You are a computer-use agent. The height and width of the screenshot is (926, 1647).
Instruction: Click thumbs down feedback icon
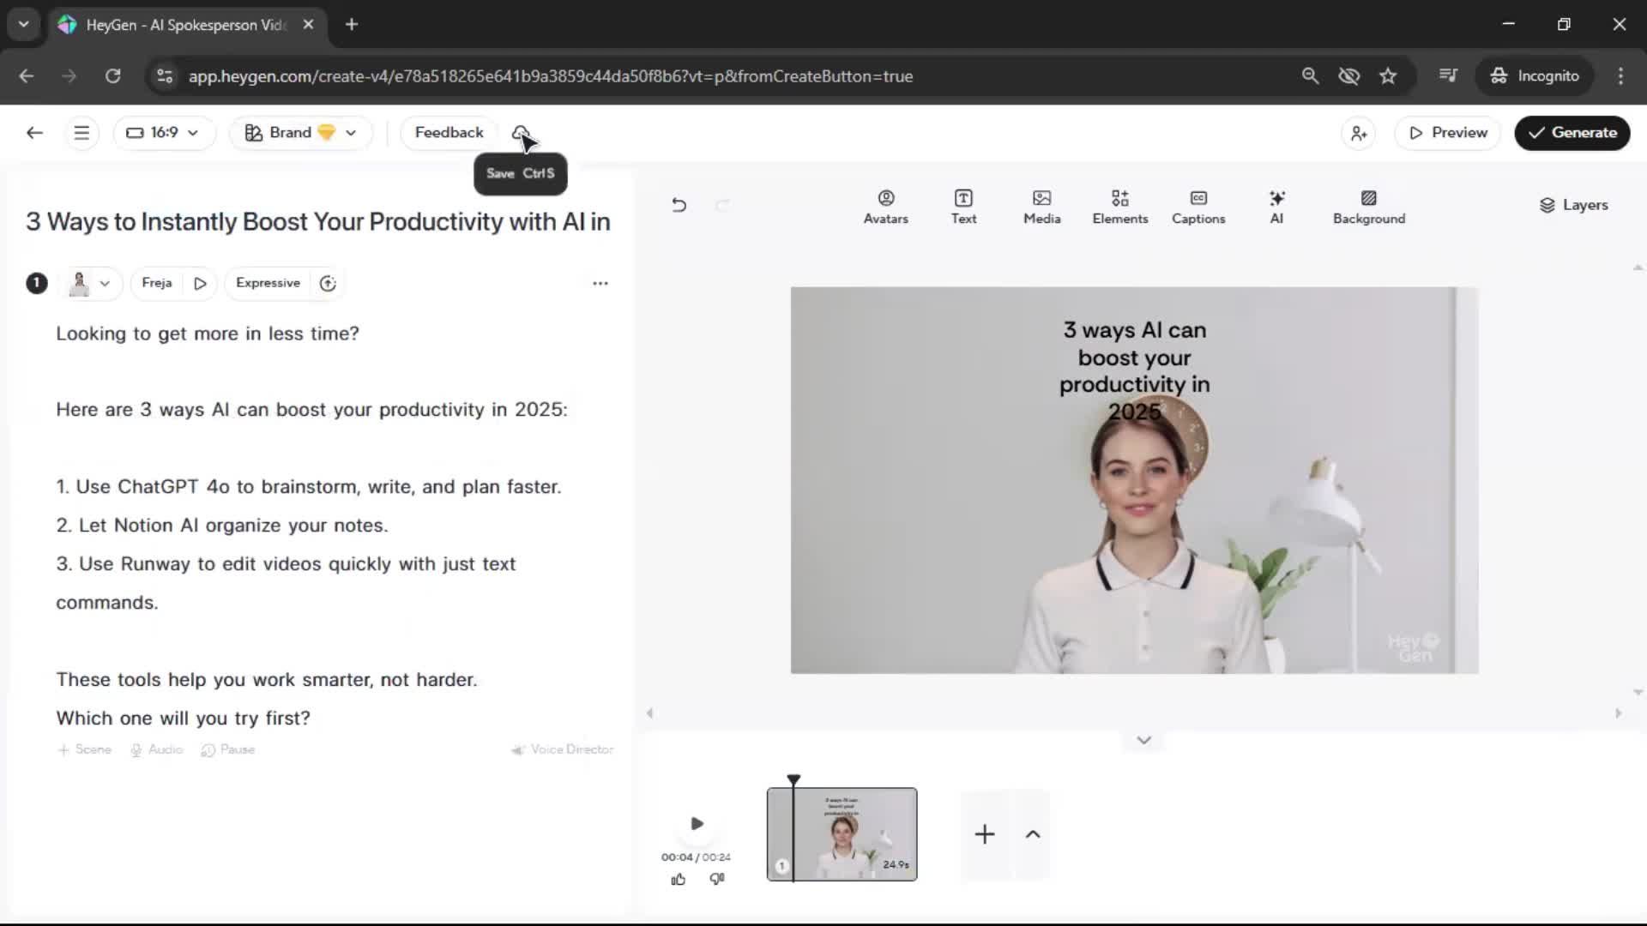pyautogui.click(x=717, y=879)
